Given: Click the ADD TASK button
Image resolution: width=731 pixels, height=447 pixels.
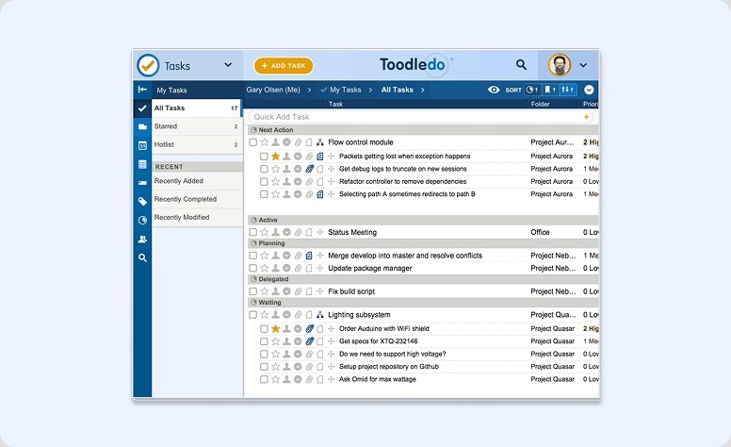Looking at the screenshot, I should pos(284,66).
